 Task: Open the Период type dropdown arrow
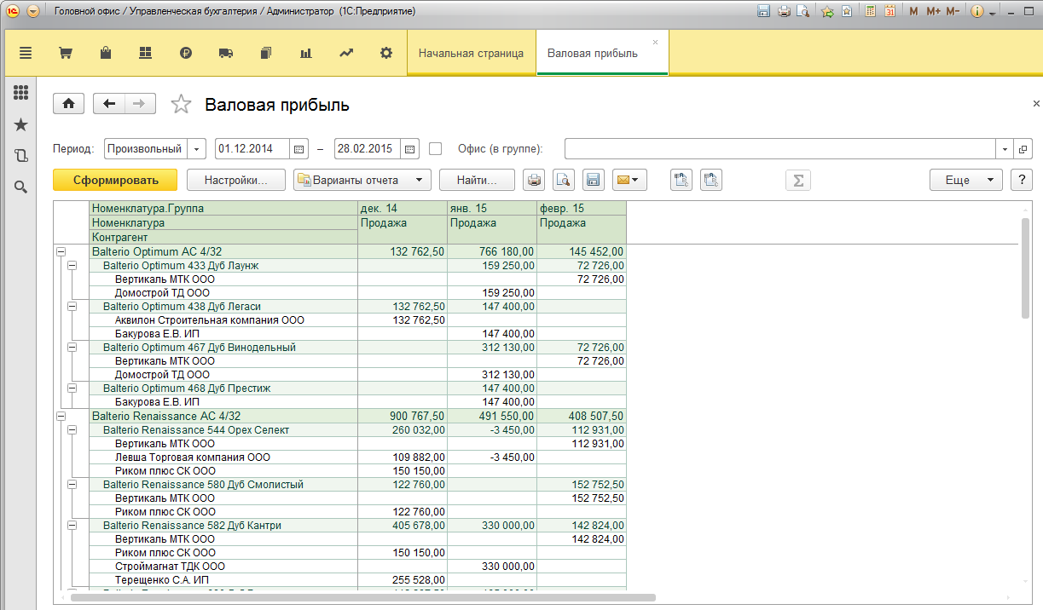[197, 148]
